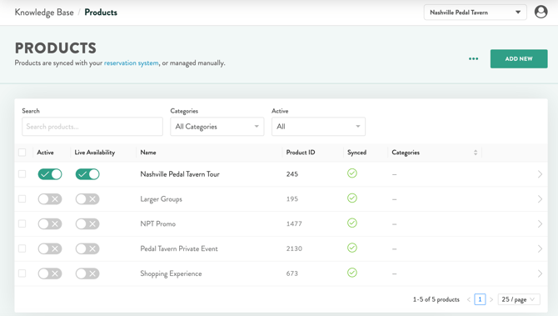The height and width of the screenshot is (316, 558).
Task: Sort by Categories column arrows
Action: coord(476,153)
